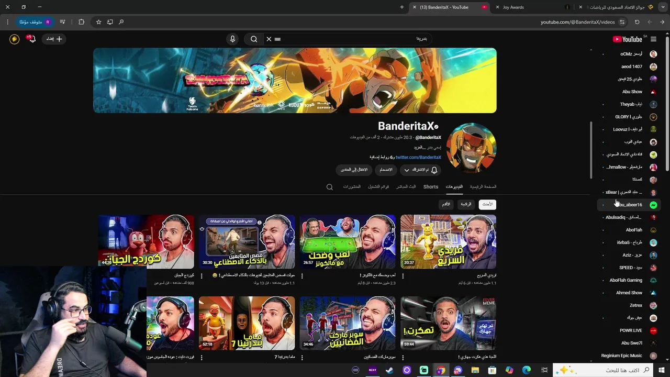Open the media controls icon in browser toolbar
The width and height of the screenshot is (670, 377).
pos(63,22)
